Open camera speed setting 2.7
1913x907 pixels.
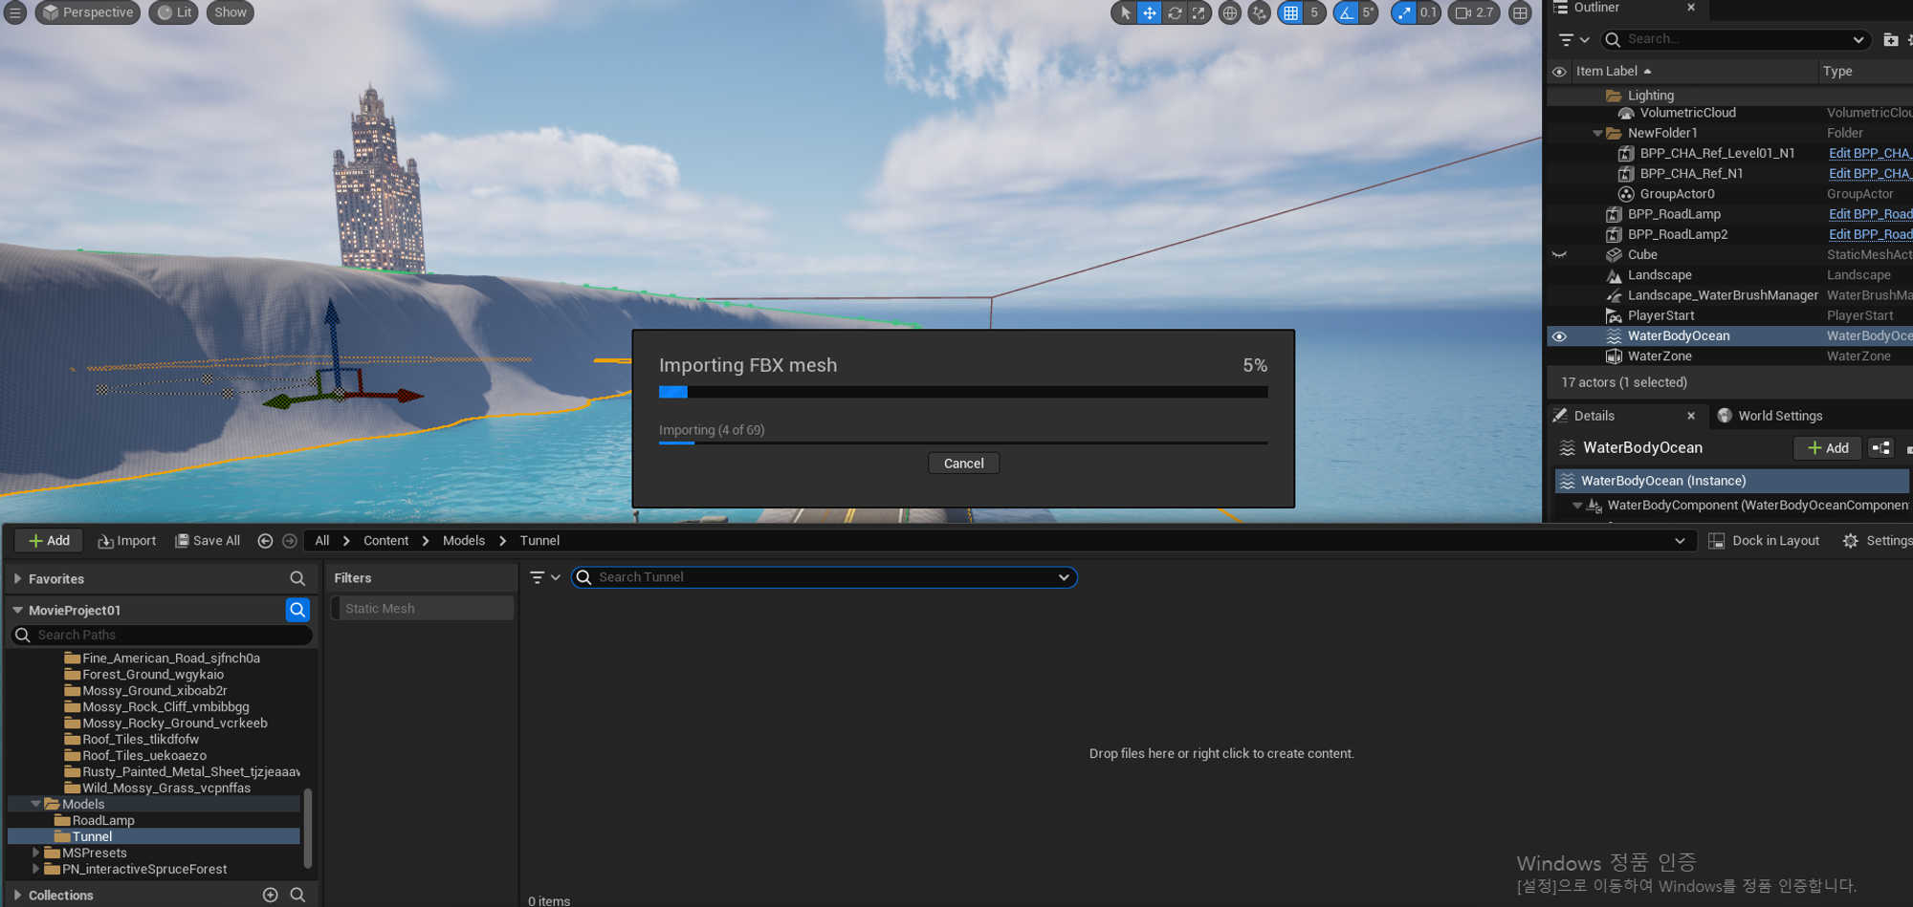[1474, 12]
